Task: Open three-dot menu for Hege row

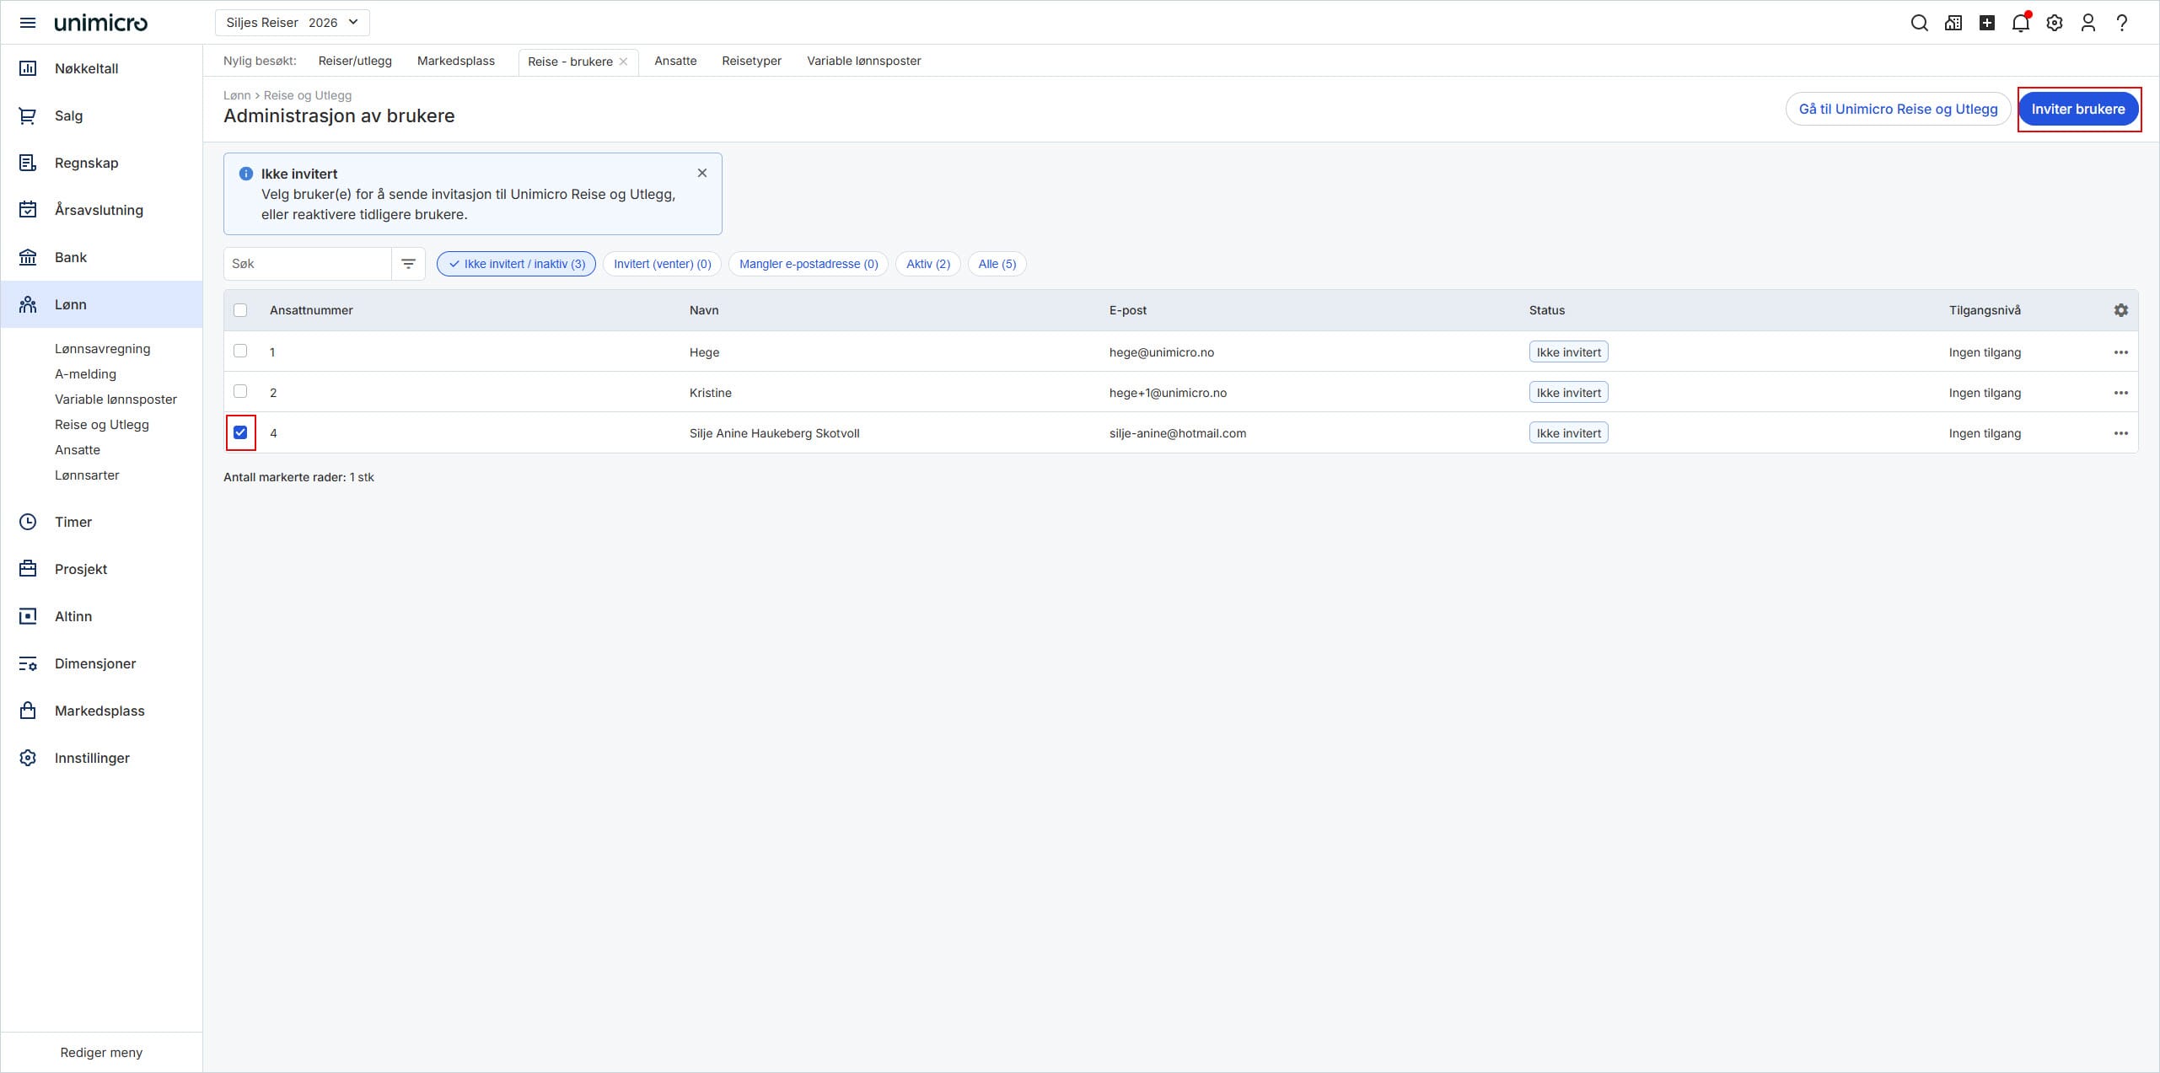Action: 2120,352
